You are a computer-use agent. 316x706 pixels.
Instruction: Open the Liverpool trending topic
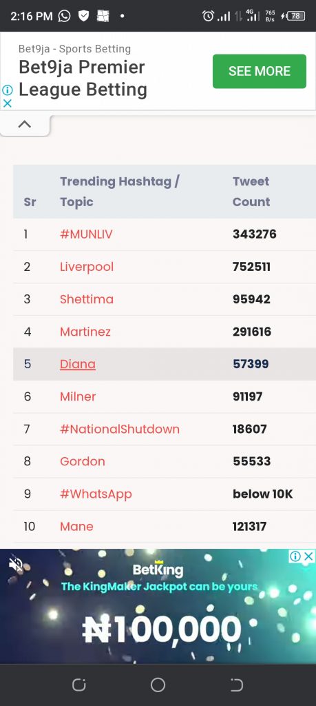(x=87, y=267)
